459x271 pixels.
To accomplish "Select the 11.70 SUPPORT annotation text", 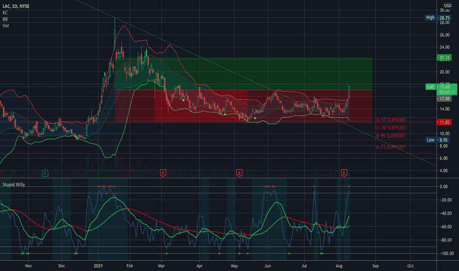I will (x=391, y=128).
